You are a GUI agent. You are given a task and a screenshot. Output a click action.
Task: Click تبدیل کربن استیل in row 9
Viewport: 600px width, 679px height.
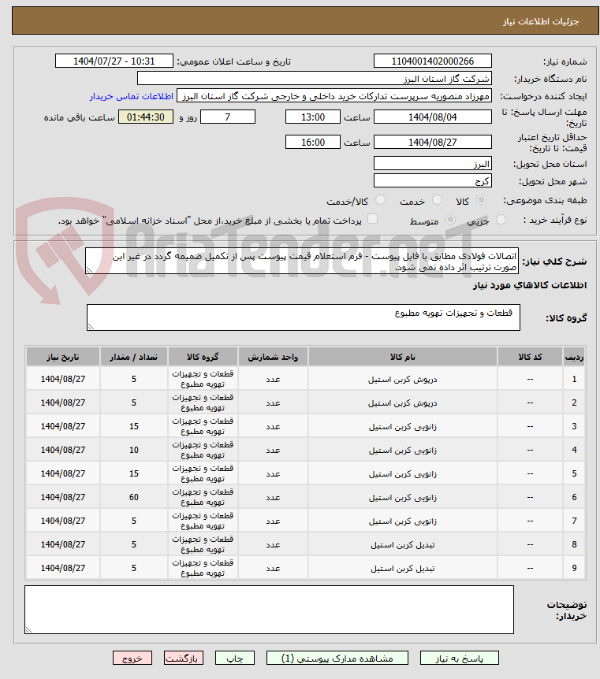point(403,568)
